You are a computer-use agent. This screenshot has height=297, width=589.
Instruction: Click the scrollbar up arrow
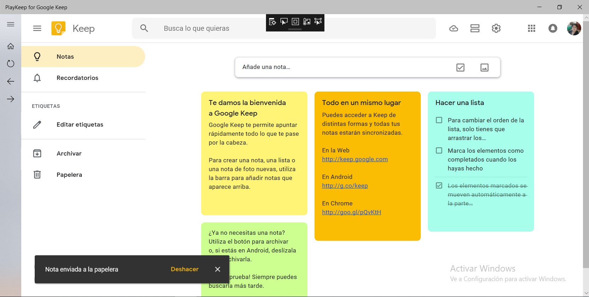(x=586, y=17)
